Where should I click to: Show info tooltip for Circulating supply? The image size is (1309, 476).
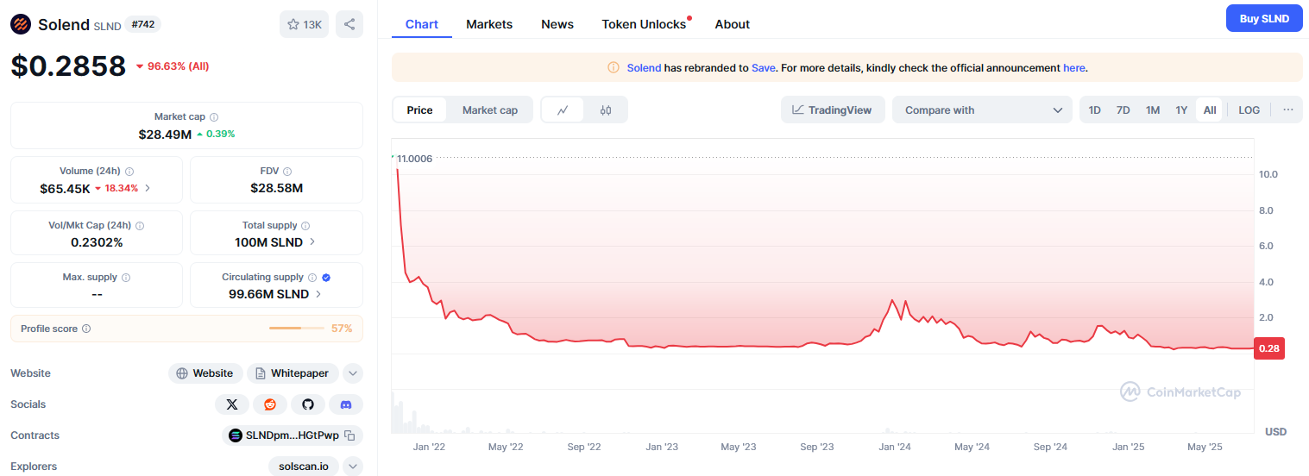click(312, 278)
